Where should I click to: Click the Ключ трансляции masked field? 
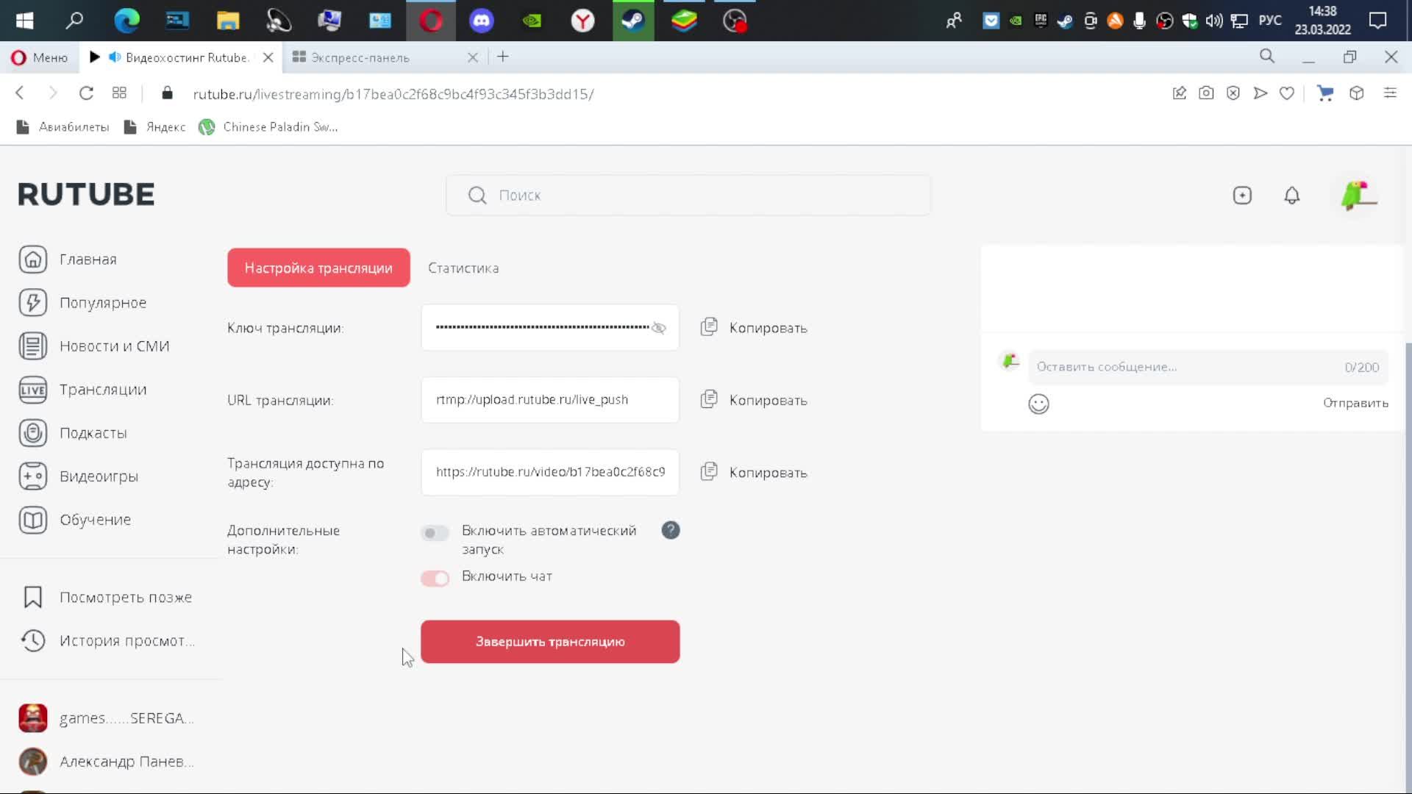pyautogui.click(x=550, y=327)
